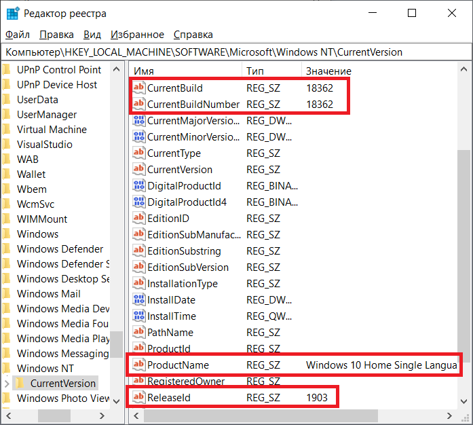Select the UserData key
Image resolution: width=473 pixels, height=425 pixels.
pos(37,100)
